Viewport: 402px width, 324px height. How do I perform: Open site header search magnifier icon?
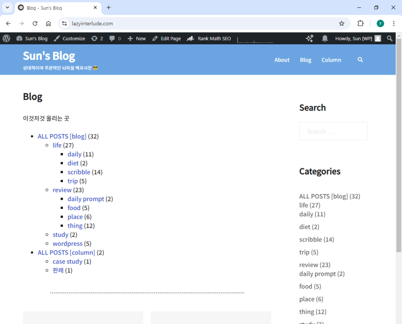pos(360,60)
